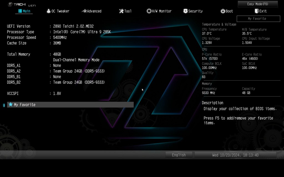
Task: Click the Exit door icon
Action: coord(257,11)
